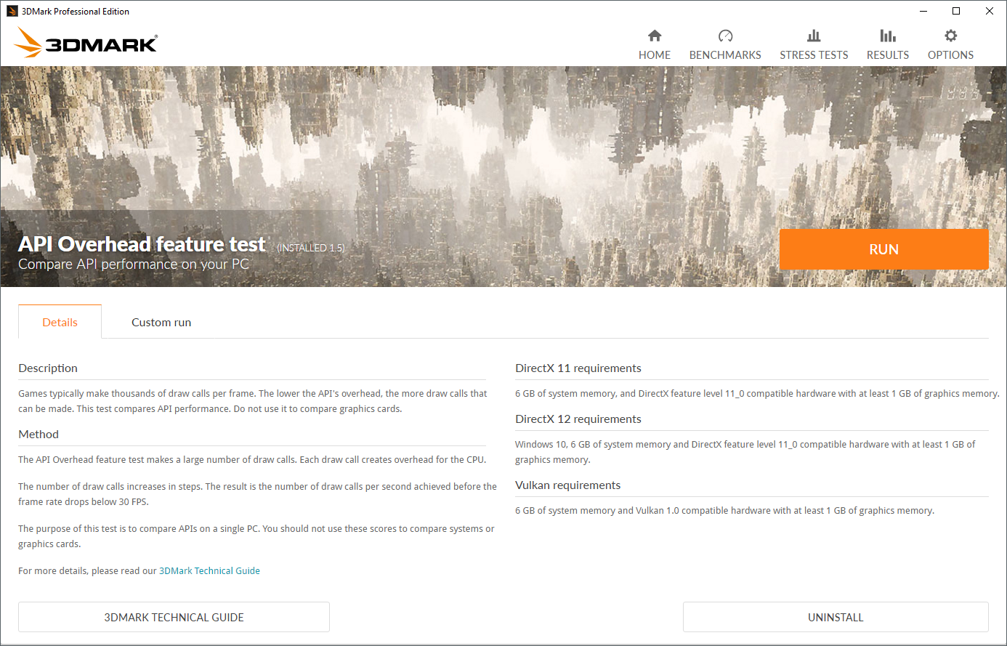The height and width of the screenshot is (646, 1007).
Task: Maximize the 3DMark window
Action: pos(956,11)
